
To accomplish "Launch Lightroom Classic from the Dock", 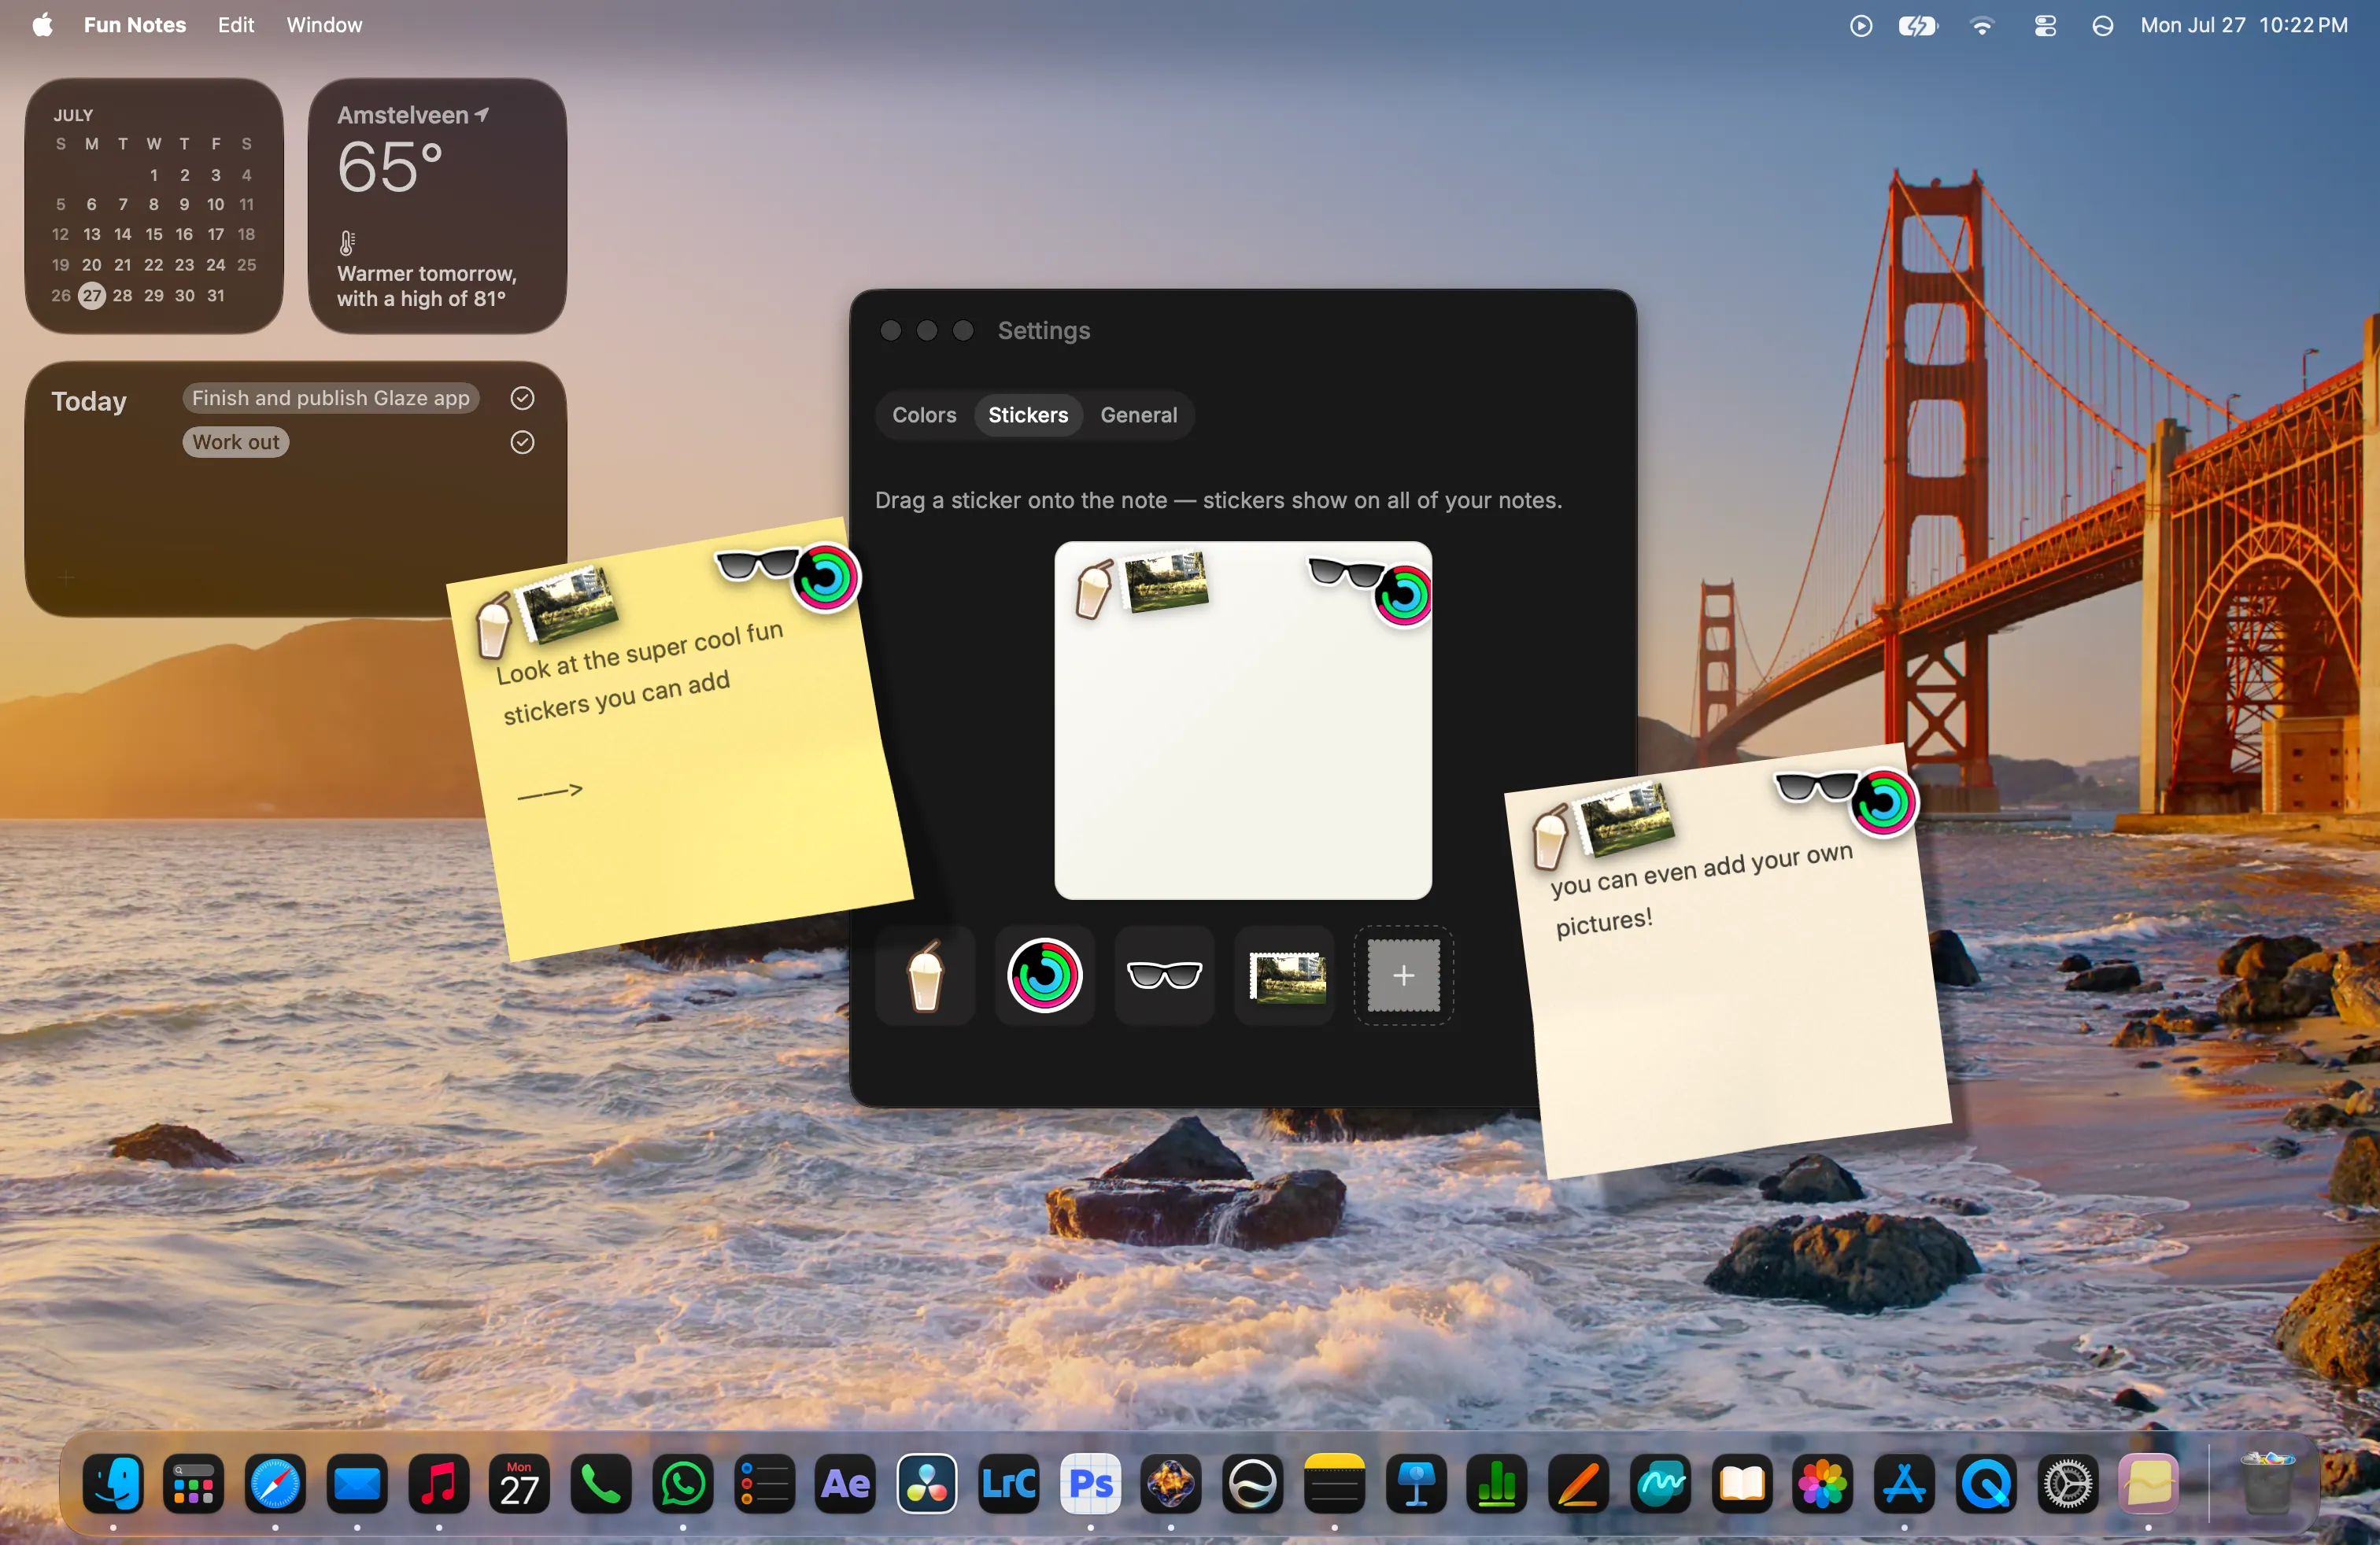I will [1008, 1484].
